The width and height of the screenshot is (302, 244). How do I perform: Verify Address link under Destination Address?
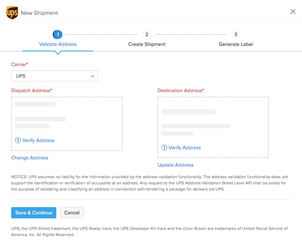tap(185, 147)
